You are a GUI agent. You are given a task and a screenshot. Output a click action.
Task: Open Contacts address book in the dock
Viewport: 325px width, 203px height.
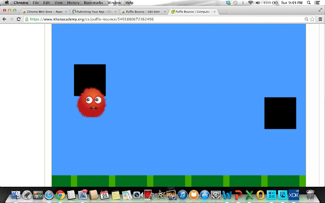(93, 195)
